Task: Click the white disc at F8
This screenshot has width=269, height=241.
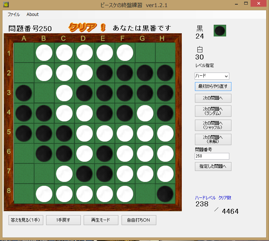Action: coord(125,194)
